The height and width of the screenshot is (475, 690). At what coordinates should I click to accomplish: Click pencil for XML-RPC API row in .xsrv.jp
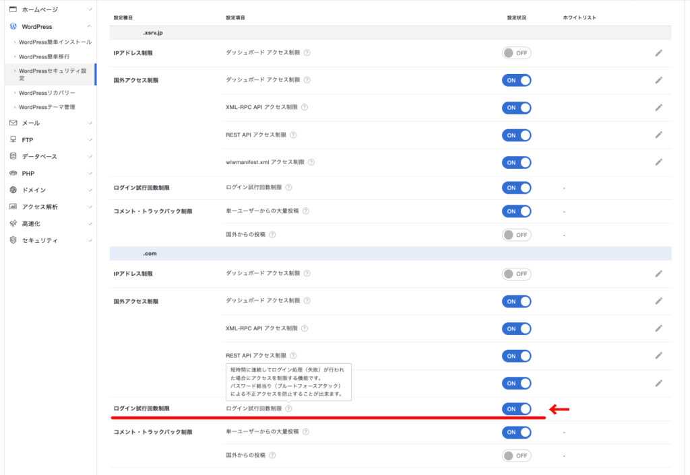[x=658, y=107]
